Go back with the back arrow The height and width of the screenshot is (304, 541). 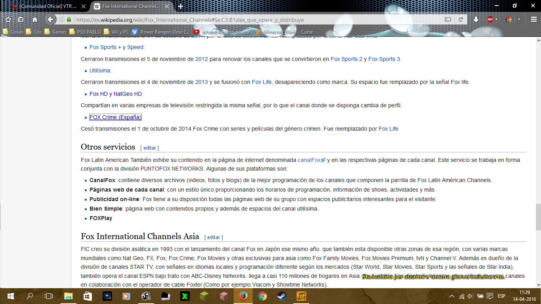(x=50, y=19)
